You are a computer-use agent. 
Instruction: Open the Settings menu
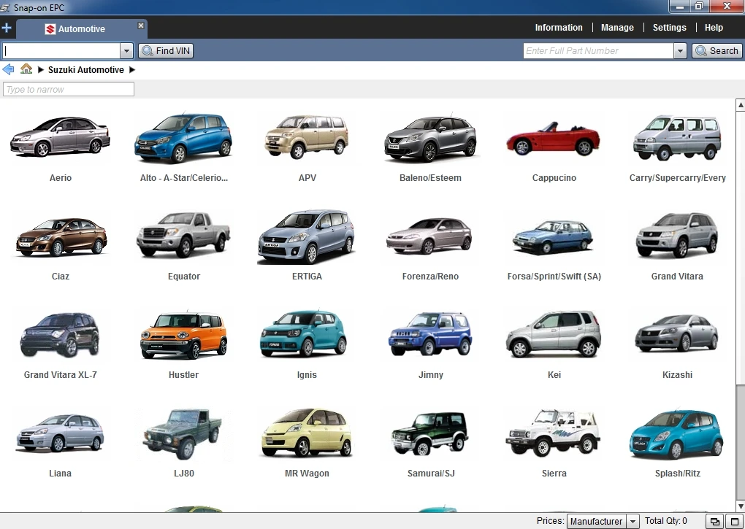tap(669, 27)
